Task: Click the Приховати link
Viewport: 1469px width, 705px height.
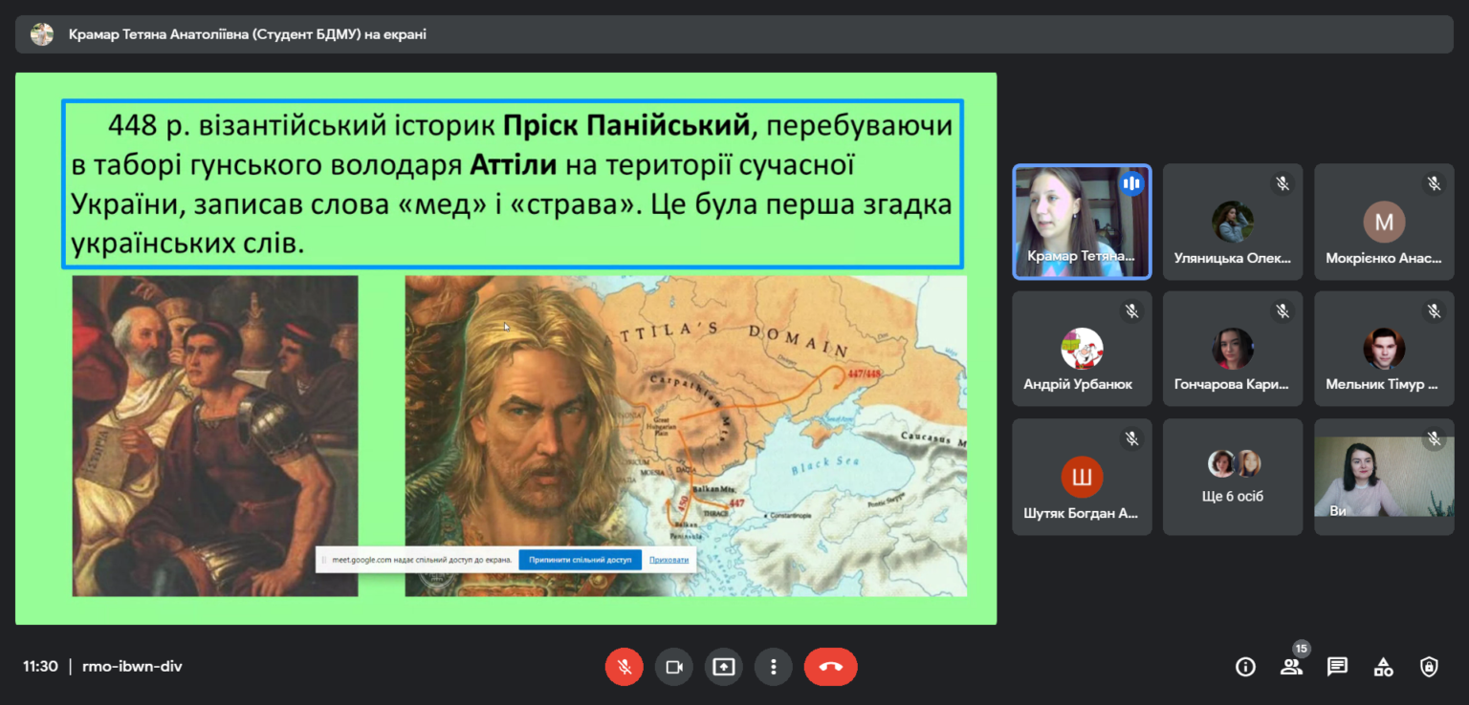Action: coord(669,560)
